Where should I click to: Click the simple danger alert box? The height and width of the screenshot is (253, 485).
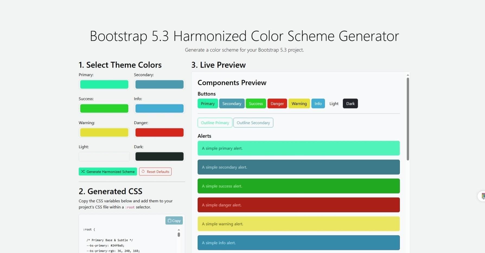click(299, 205)
